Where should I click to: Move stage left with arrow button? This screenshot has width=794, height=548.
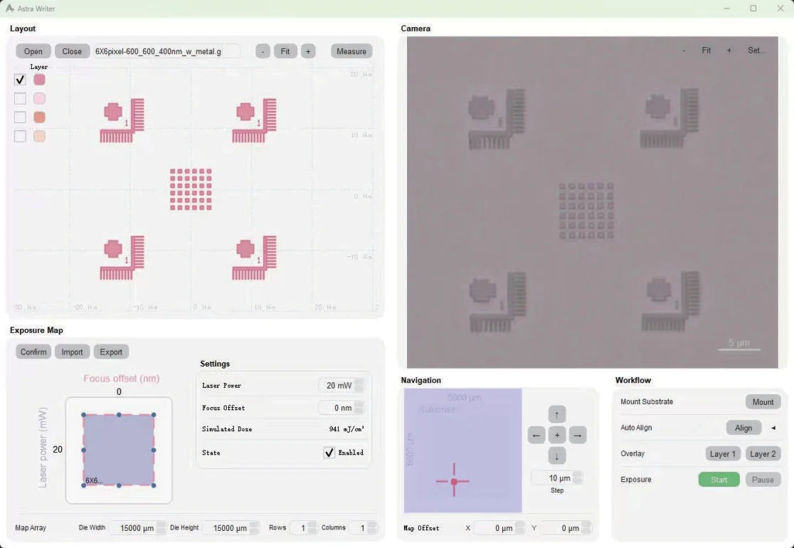pos(536,435)
